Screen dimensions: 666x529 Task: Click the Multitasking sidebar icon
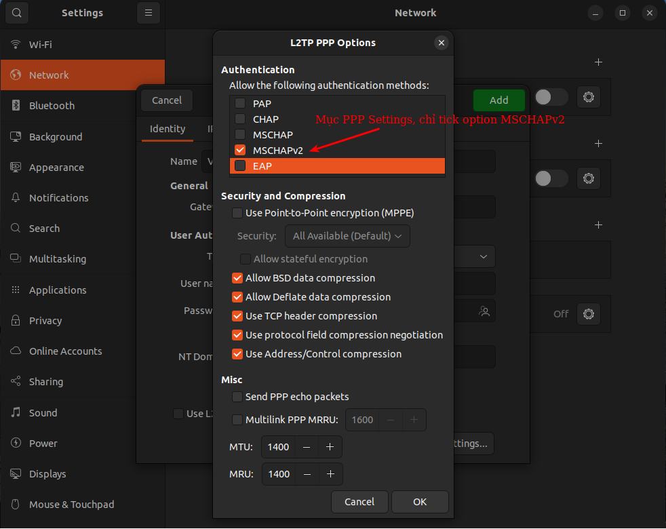point(16,258)
